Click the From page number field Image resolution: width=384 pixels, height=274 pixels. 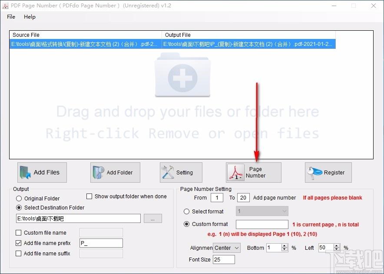[217, 198]
